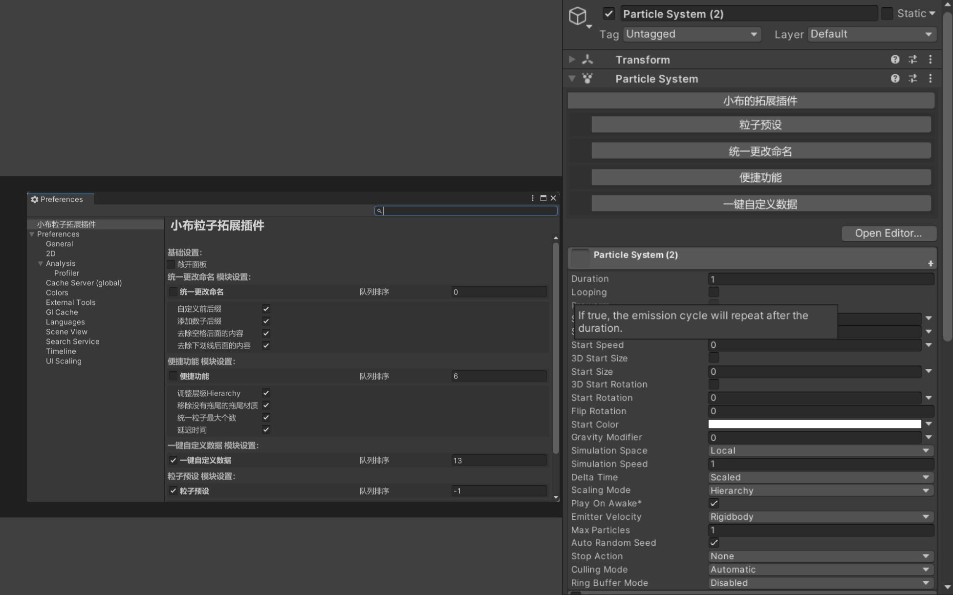Open Simulation Space Local dropdown
The height and width of the screenshot is (595, 953).
820,450
